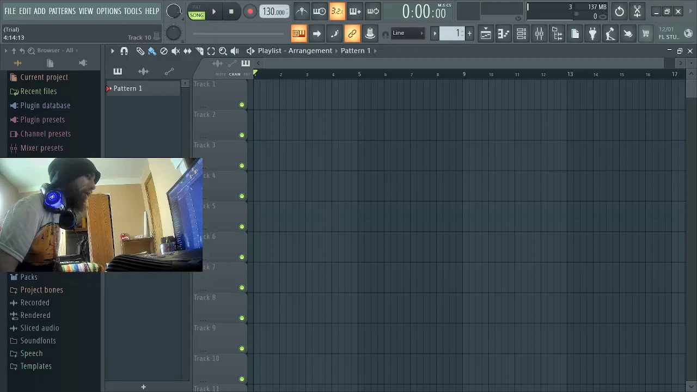Open the FILE menu
The width and height of the screenshot is (697, 392).
pyautogui.click(x=10, y=11)
